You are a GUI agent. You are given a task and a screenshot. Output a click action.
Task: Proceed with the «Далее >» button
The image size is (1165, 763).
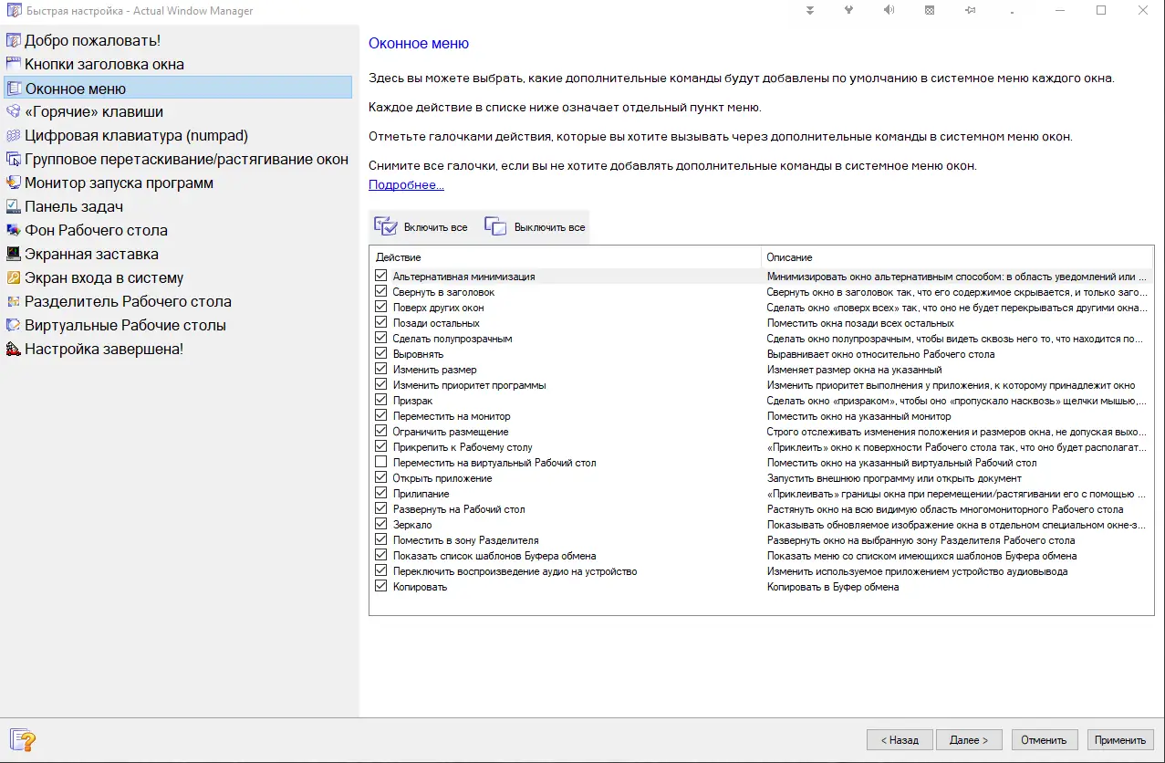tap(969, 740)
